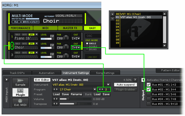Open the Track DSPs tab

point(17,73)
